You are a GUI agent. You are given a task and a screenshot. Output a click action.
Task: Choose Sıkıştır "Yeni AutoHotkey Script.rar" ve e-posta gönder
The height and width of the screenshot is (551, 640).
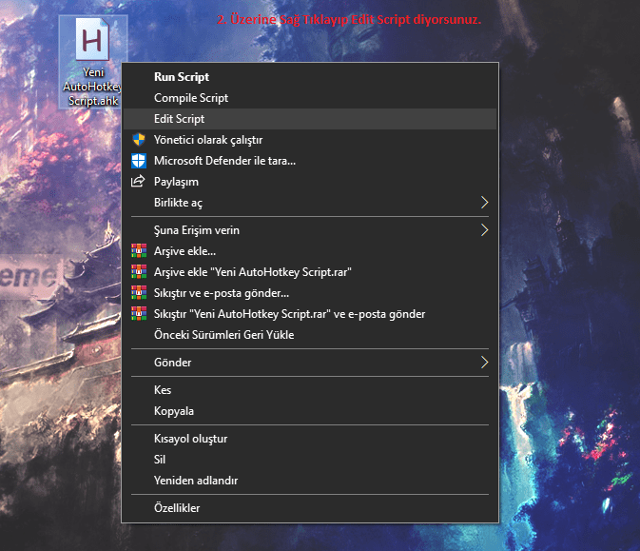click(x=310, y=314)
